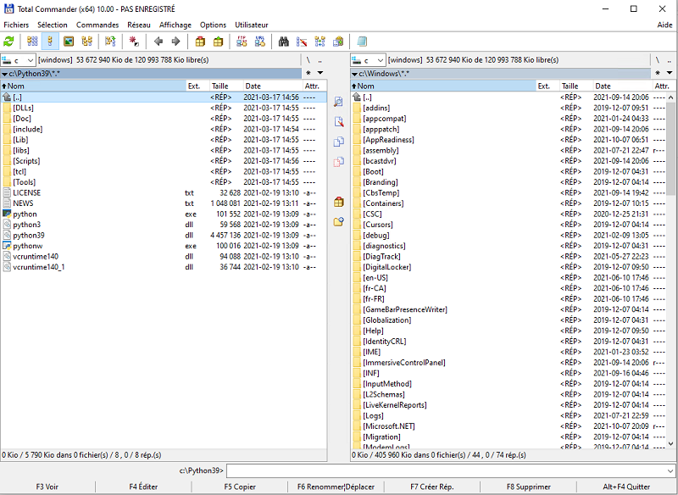The width and height of the screenshot is (678, 495).
Task: Toggle the thumbnail view toolbar button
Action: click(69, 41)
